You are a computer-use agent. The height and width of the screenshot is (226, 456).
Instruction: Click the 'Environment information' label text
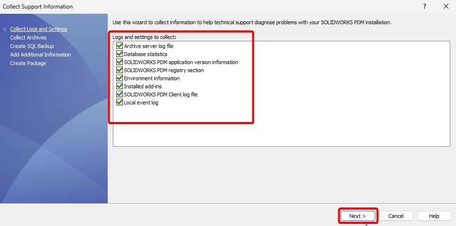(x=152, y=78)
